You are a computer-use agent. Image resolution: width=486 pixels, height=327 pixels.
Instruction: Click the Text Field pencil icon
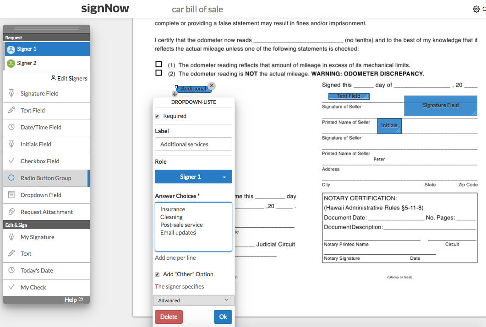pyautogui.click(x=11, y=110)
